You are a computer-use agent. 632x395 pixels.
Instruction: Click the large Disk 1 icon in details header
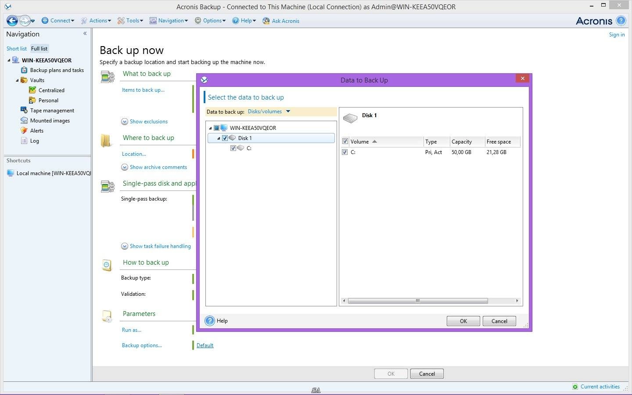click(350, 118)
